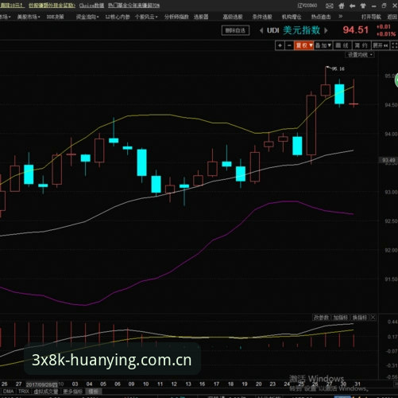Open the DDE决策 menu item

pyautogui.click(x=55, y=17)
